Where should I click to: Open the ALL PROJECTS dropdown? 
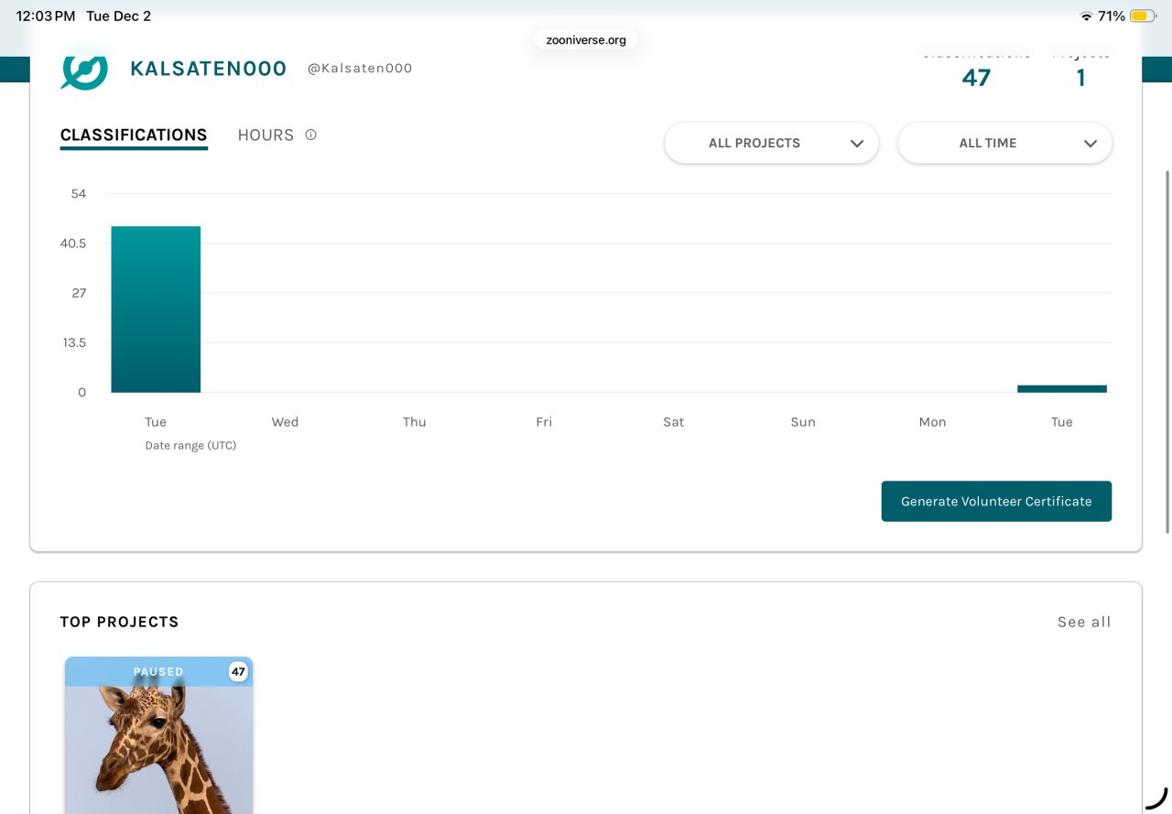[x=772, y=143]
